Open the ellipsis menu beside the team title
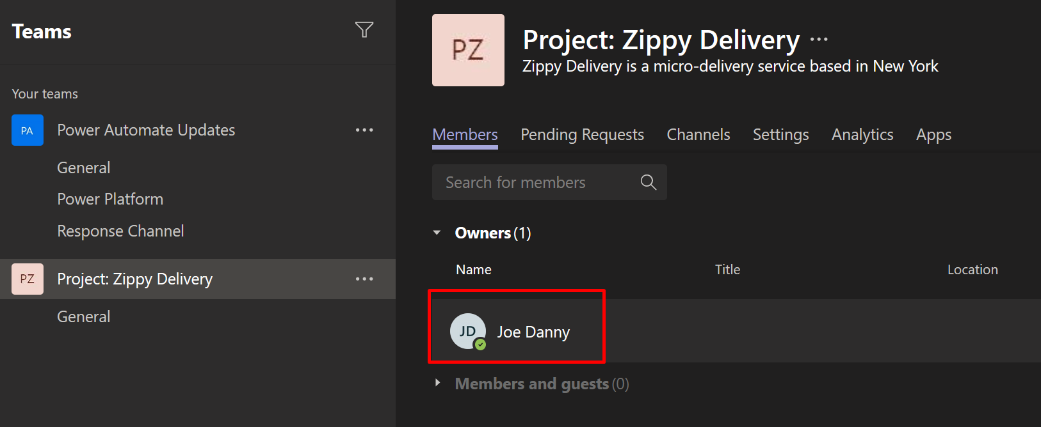 [x=819, y=40]
